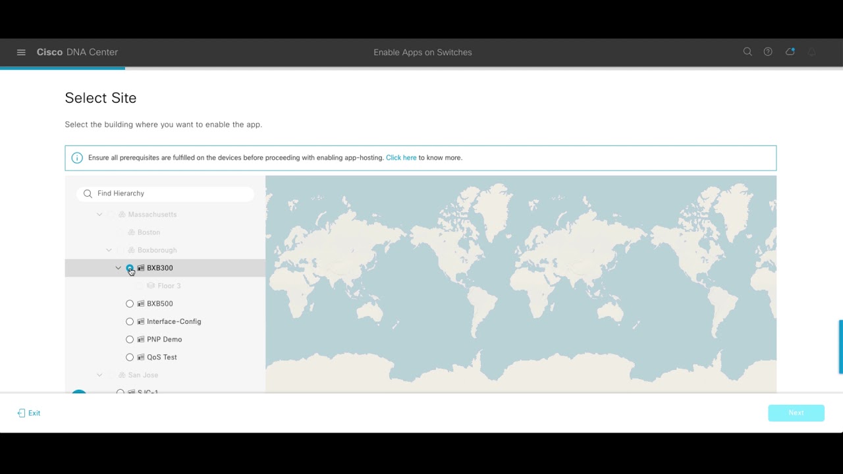Click the Boxborough area icon
Viewport: 843px width, 474px height.
point(131,250)
